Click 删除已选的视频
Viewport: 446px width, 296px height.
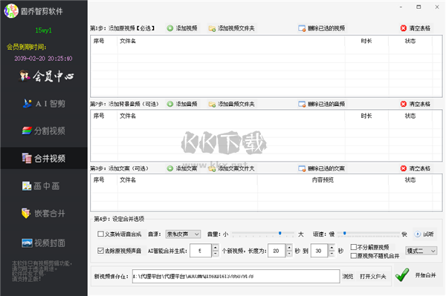click(322, 28)
